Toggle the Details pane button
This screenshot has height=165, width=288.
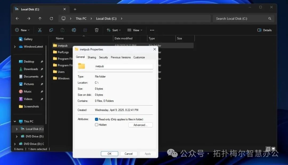click(x=264, y=30)
